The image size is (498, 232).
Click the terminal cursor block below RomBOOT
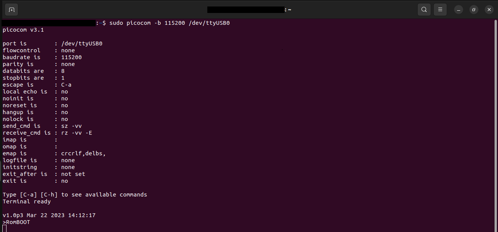[5, 229]
